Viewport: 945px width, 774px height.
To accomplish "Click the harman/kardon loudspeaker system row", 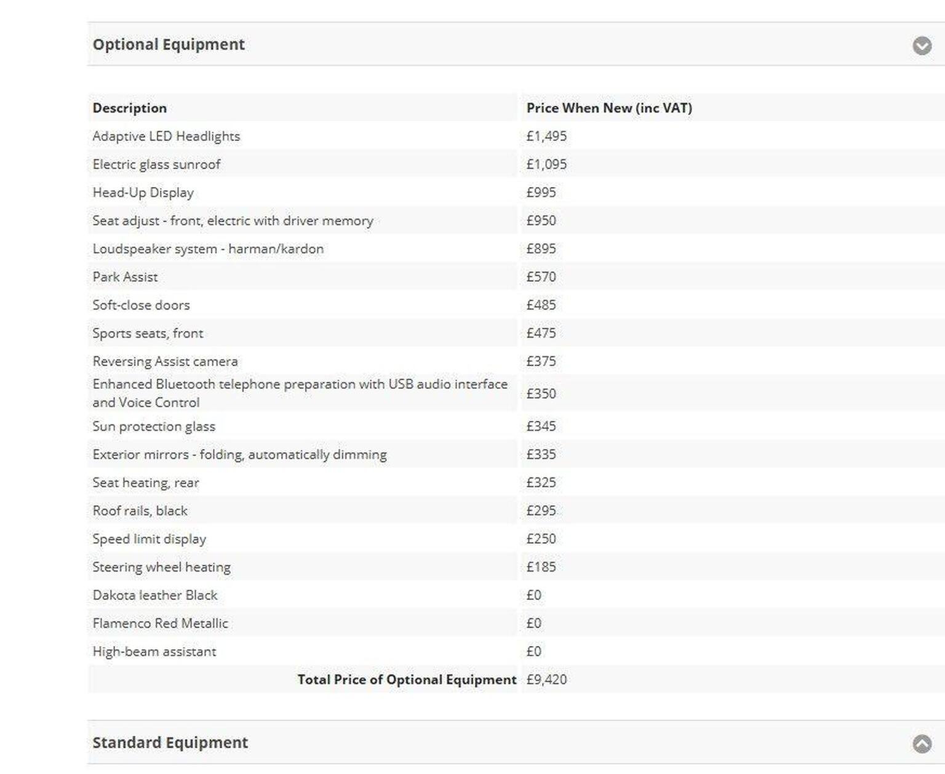I will pyautogui.click(x=208, y=249).
